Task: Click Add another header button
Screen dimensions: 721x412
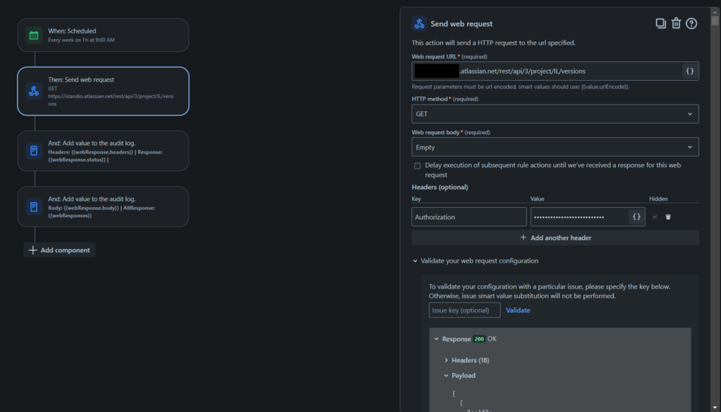Action: pos(555,237)
